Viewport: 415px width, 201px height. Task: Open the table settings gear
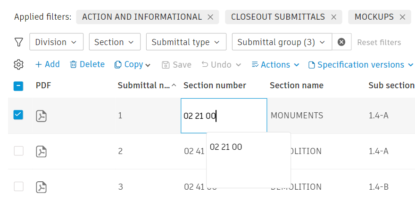click(x=18, y=65)
